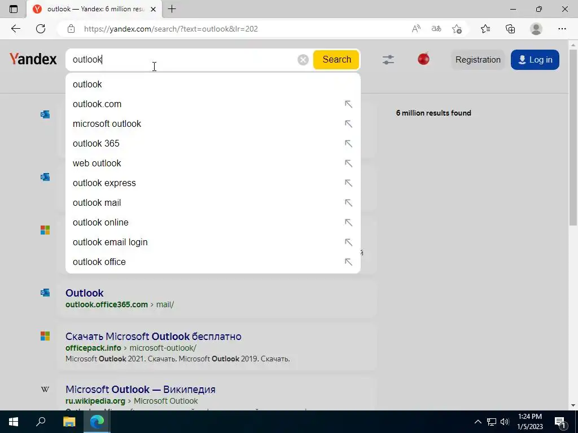
Task: Refresh the page
Action: [x=41, y=29]
